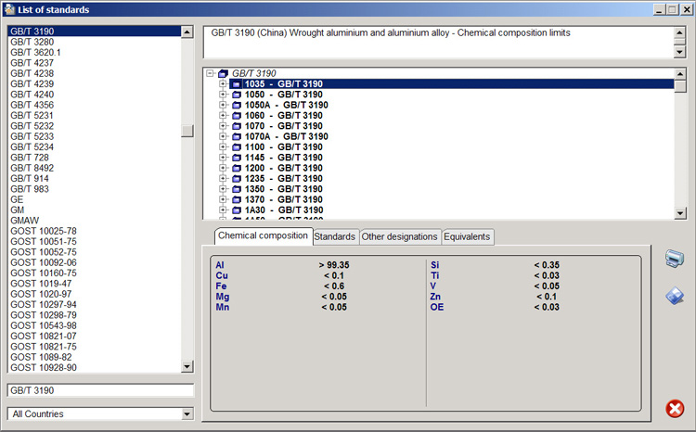Click the folder icon of 1200 - GB/T 3190
This screenshot has width=696, height=432.
[237, 168]
